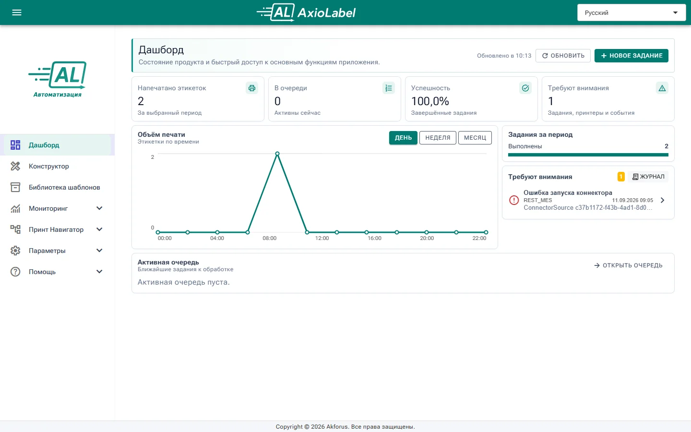Click the Автоматизация sidebar logo
Viewport: 691px width, 432px height.
coord(58,79)
